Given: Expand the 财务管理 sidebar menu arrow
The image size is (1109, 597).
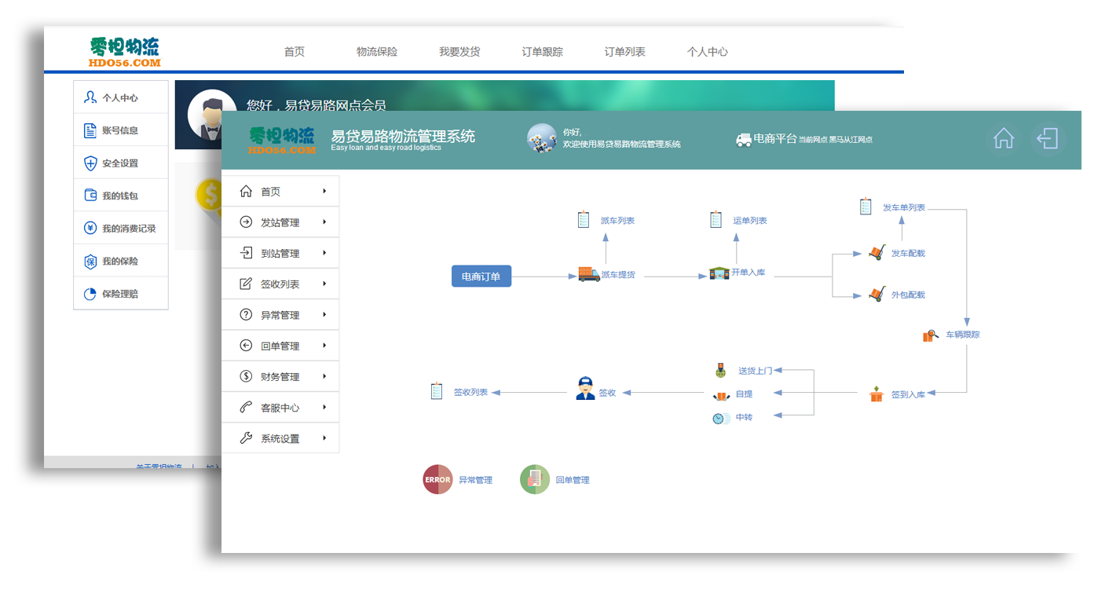Looking at the screenshot, I should pyautogui.click(x=324, y=376).
